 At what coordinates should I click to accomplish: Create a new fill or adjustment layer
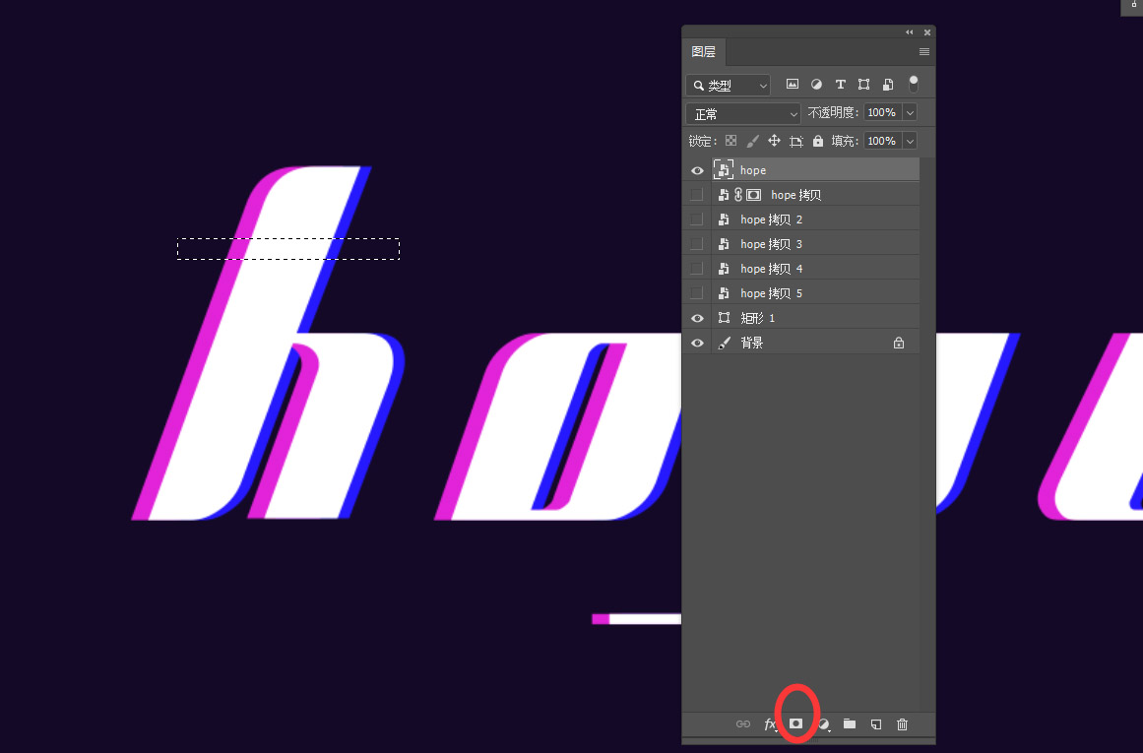pos(823,723)
